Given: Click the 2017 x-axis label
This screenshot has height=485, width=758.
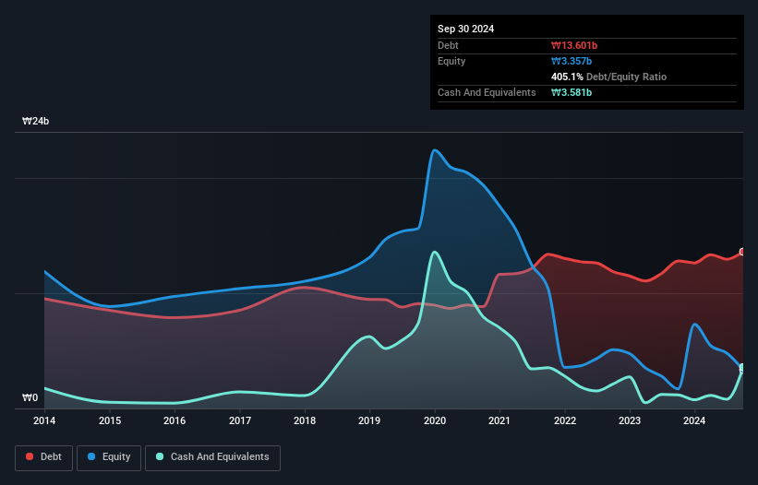Looking at the screenshot, I should pyautogui.click(x=240, y=420).
